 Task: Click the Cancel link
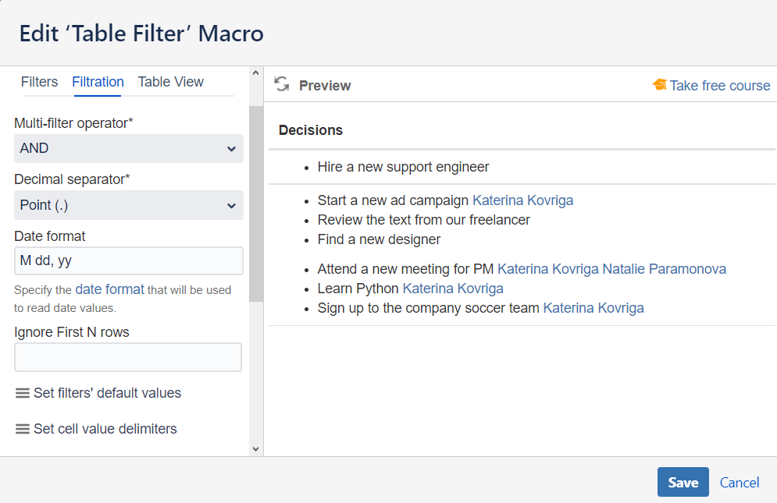point(740,483)
